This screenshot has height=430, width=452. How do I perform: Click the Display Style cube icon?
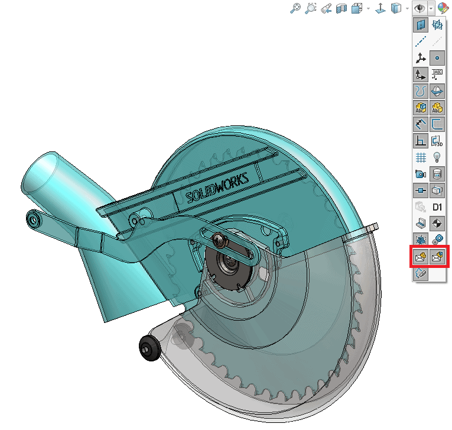(396, 8)
